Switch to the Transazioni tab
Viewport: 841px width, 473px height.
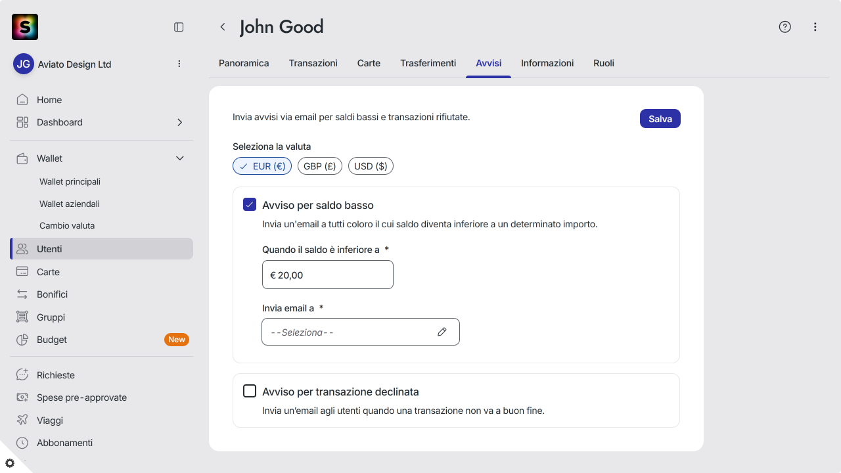click(313, 63)
